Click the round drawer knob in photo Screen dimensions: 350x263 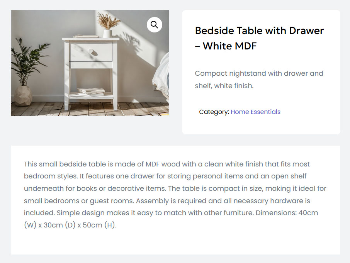(x=91, y=51)
